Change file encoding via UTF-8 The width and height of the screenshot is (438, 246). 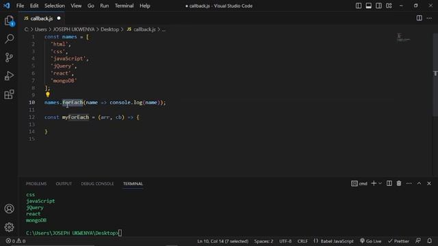(x=285, y=241)
